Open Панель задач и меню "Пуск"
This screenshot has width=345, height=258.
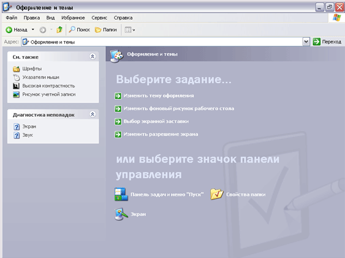(167, 194)
